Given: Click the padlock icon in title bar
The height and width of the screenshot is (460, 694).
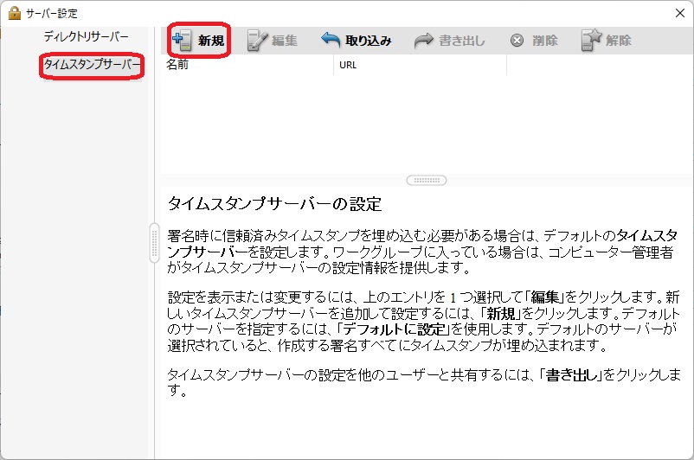Looking at the screenshot, I should click(14, 12).
